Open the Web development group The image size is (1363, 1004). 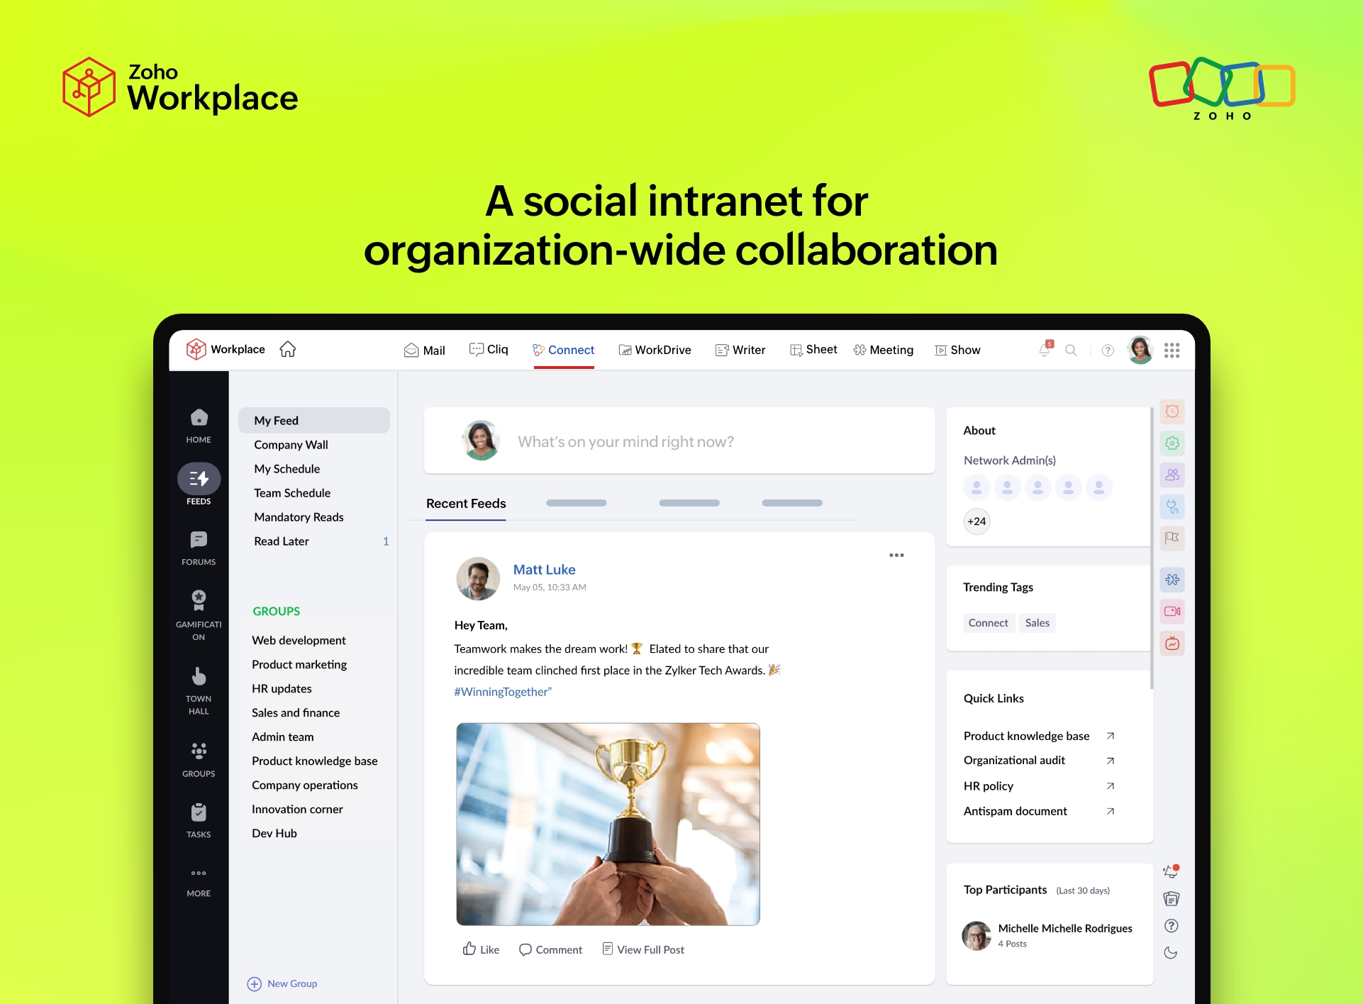299,640
